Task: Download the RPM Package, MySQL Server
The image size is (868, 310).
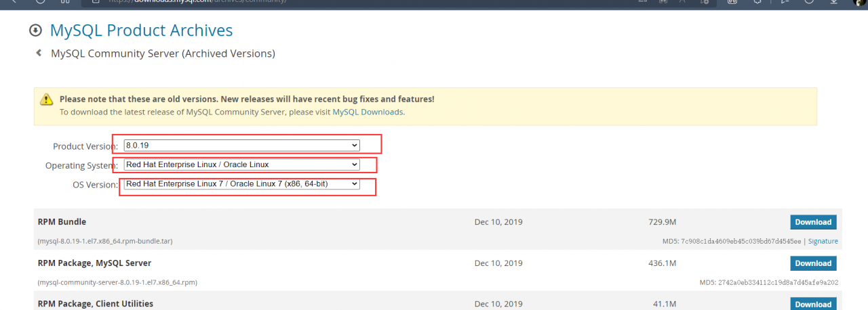Action: pyautogui.click(x=813, y=263)
